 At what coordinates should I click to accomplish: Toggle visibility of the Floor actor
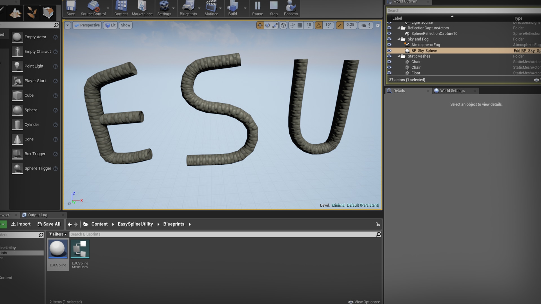coord(389,73)
